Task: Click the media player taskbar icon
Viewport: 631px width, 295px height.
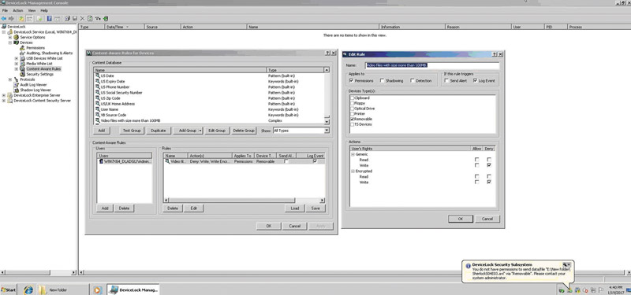Action: pos(97,289)
